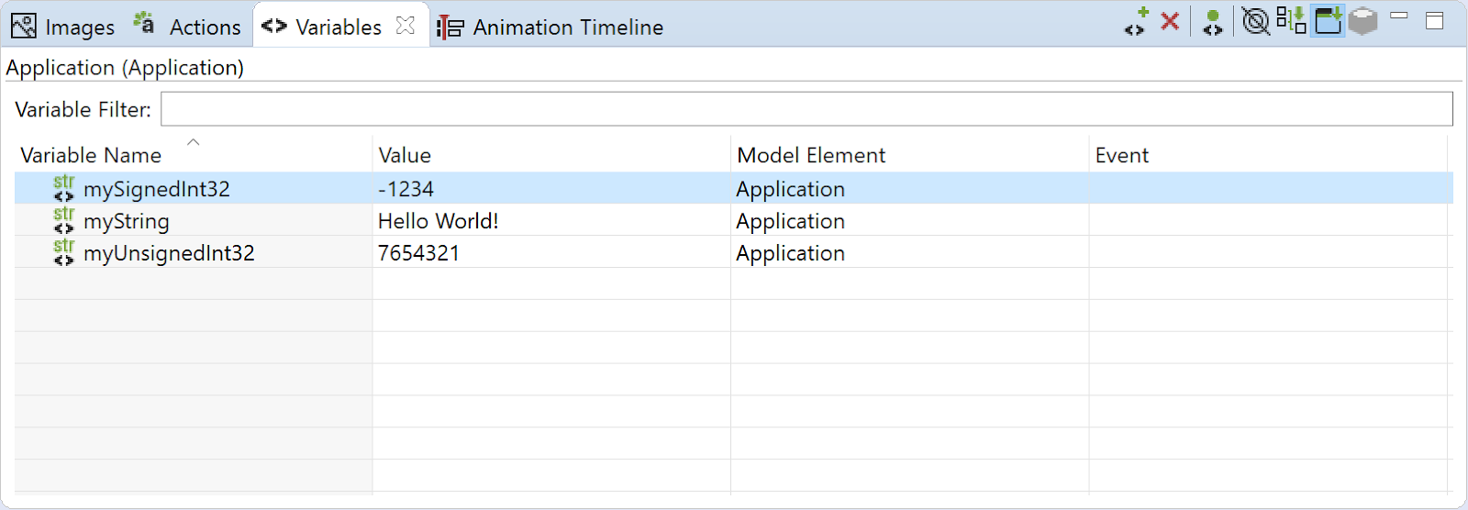Click the sort arrow above Variable Name
1468x510 pixels.
pyautogui.click(x=193, y=142)
